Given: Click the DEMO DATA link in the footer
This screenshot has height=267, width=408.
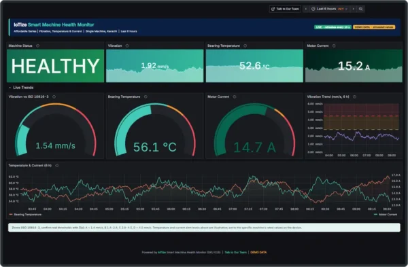Looking at the screenshot, I should [258, 253].
